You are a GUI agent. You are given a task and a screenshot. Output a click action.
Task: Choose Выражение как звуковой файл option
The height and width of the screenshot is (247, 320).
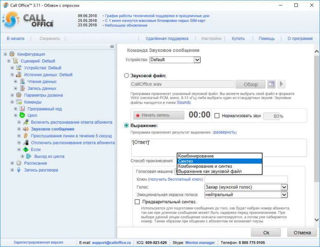(x=220, y=171)
